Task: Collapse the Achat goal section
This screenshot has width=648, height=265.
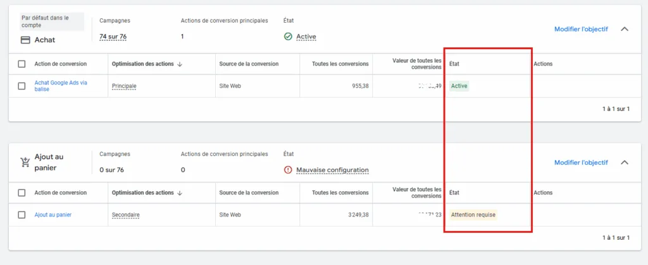Action: pos(625,29)
